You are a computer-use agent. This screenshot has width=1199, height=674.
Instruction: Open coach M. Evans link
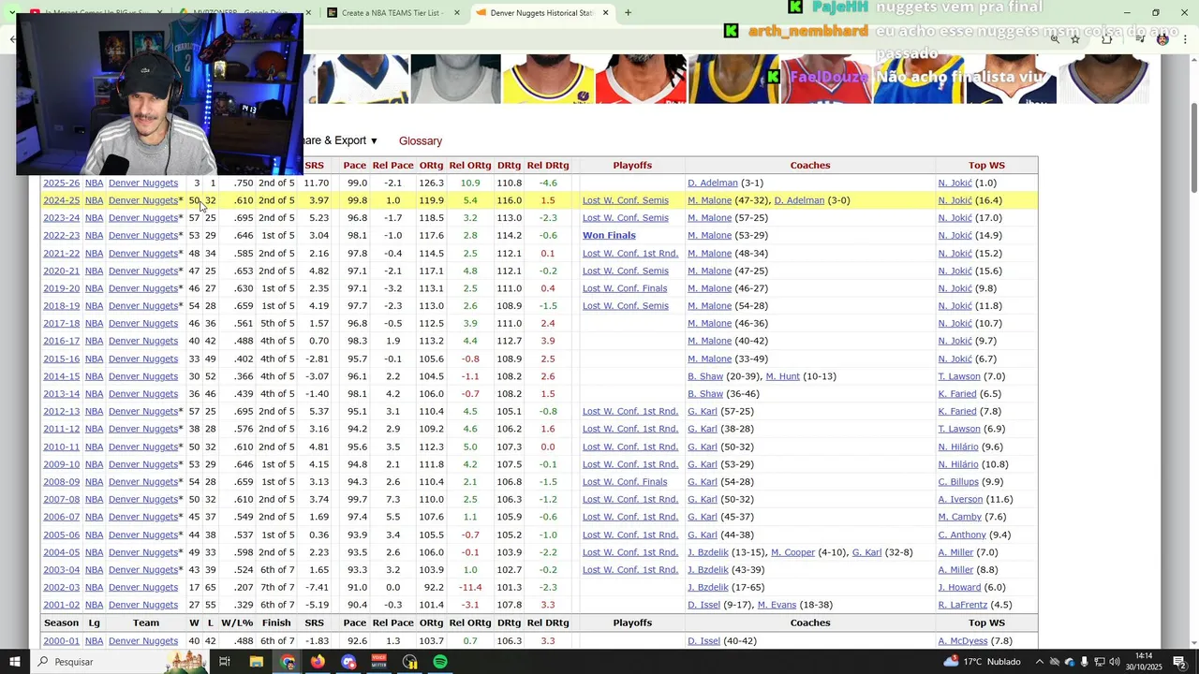tap(777, 605)
